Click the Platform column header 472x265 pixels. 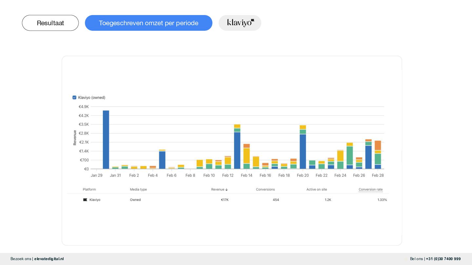[89, 189]
